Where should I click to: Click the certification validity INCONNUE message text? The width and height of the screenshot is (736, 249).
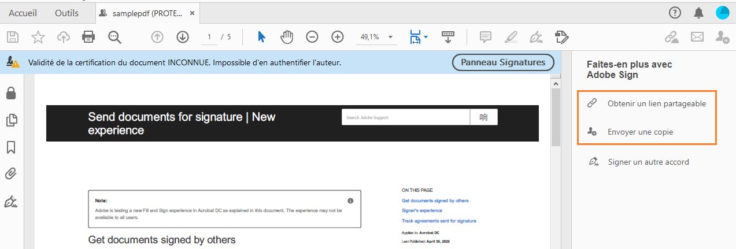pos(184,62)
